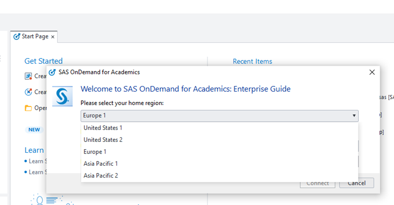Click the yellow folder Open icon

pyautogui.click(x=28, y=108)
